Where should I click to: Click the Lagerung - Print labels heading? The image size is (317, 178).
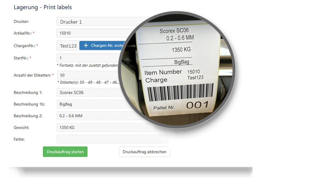pos(43,7)
